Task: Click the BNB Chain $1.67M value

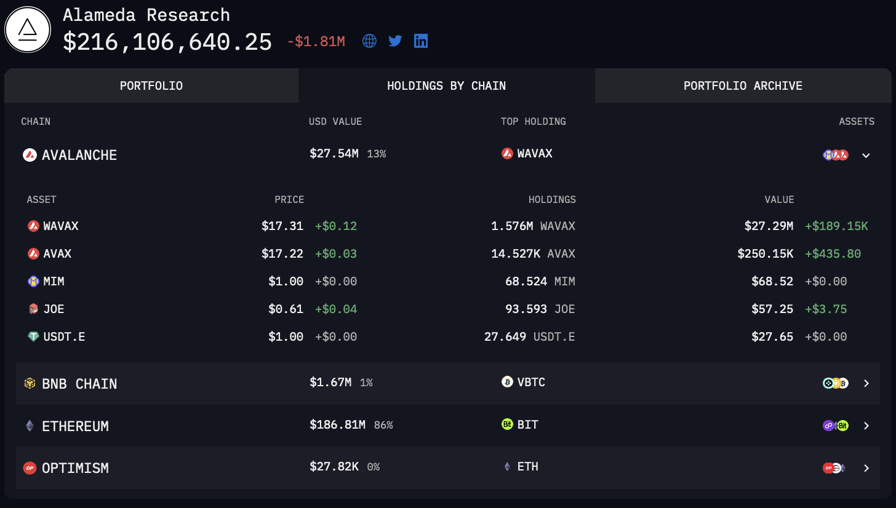Action: (x=330, y=382)
